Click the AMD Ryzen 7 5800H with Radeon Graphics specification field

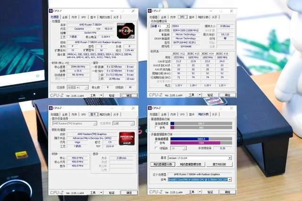(x=98, y=42)
